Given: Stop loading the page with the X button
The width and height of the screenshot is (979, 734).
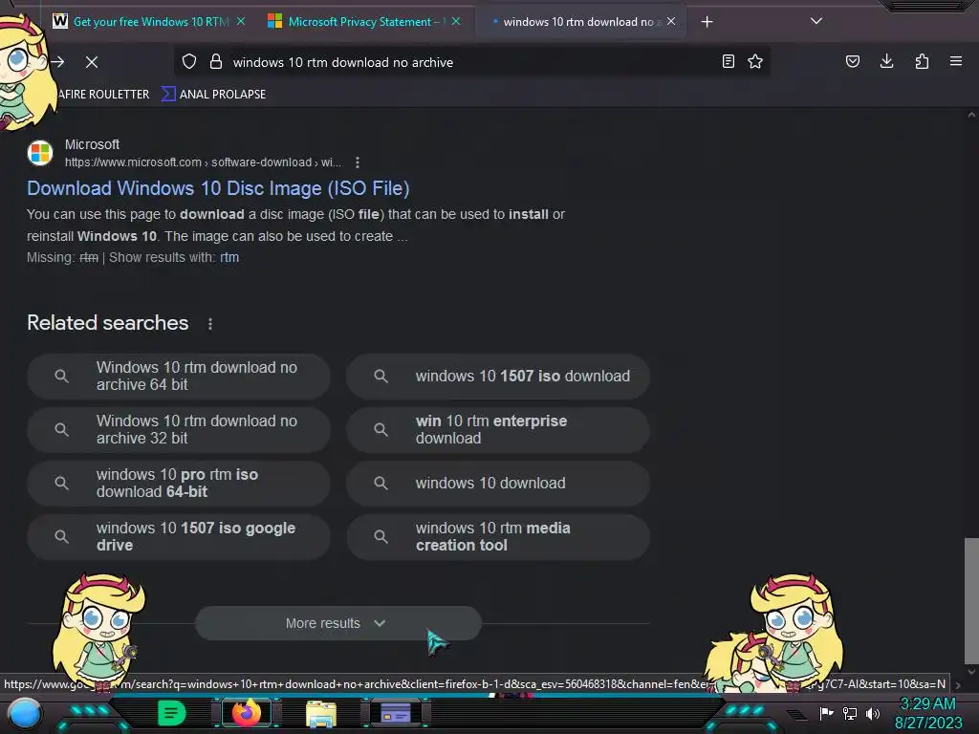Looking at the screenshot, I should click(92, 62).
